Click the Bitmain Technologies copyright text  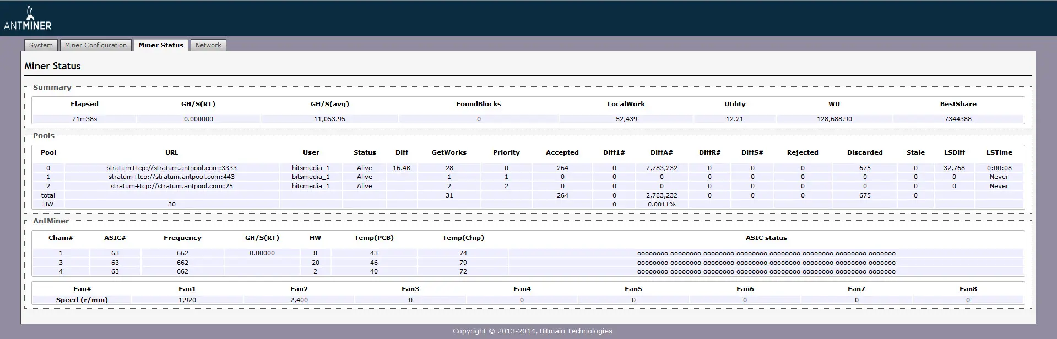[533, 331]
